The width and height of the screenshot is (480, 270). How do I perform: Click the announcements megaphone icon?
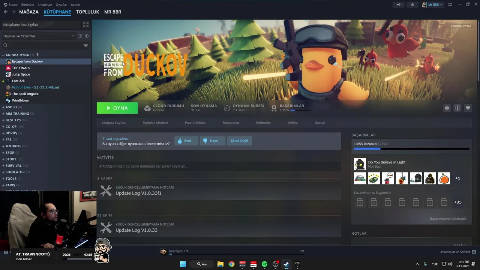pos(399,4)
